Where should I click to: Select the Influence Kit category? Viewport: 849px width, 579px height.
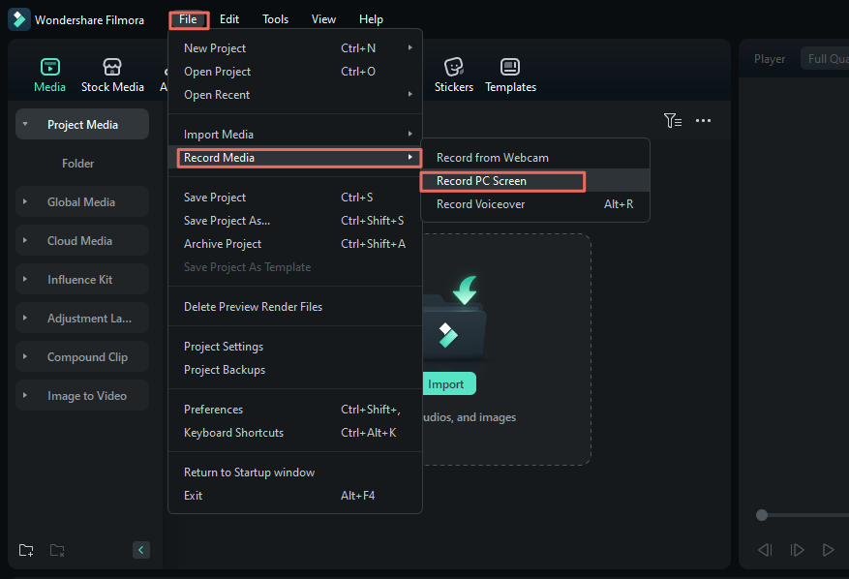tap(82, 279)
